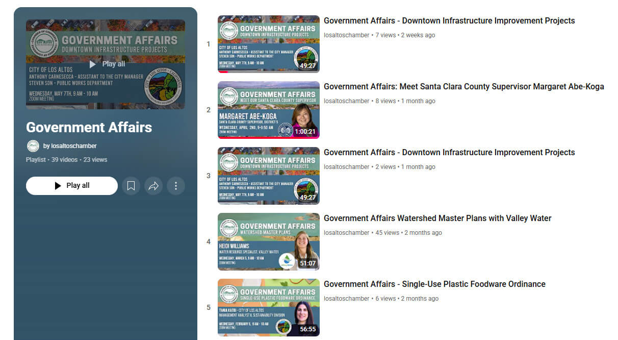Viewport: 618px width, 340px height.
Task: Save playlist with the bookmark icon
Action: 131,186
